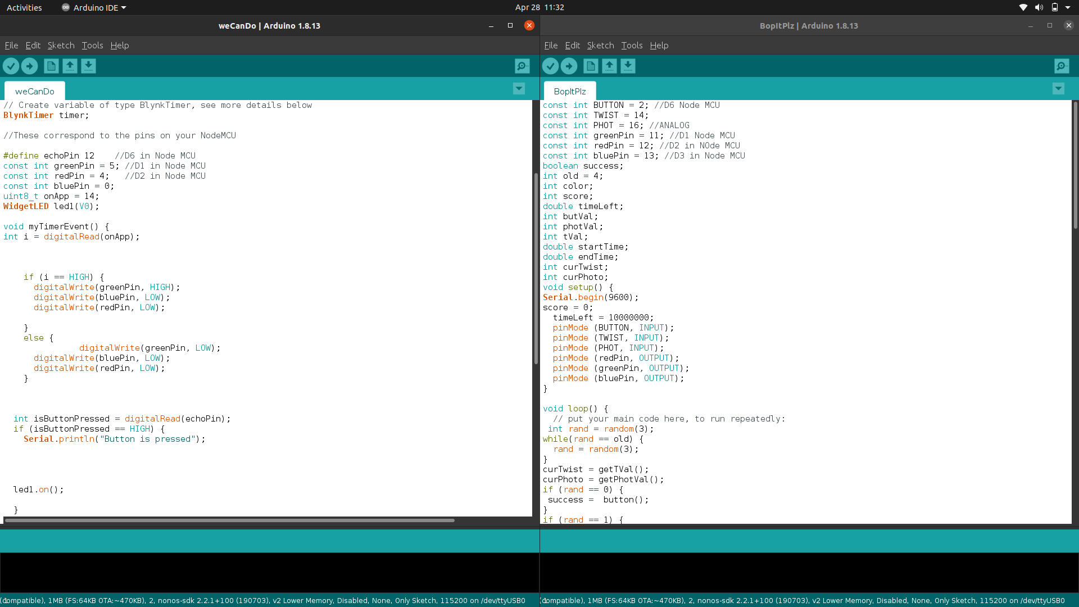Open Serial Monitor in BopItPlz window
The width and height of the screenshot is (1079, 607).
1062,66
